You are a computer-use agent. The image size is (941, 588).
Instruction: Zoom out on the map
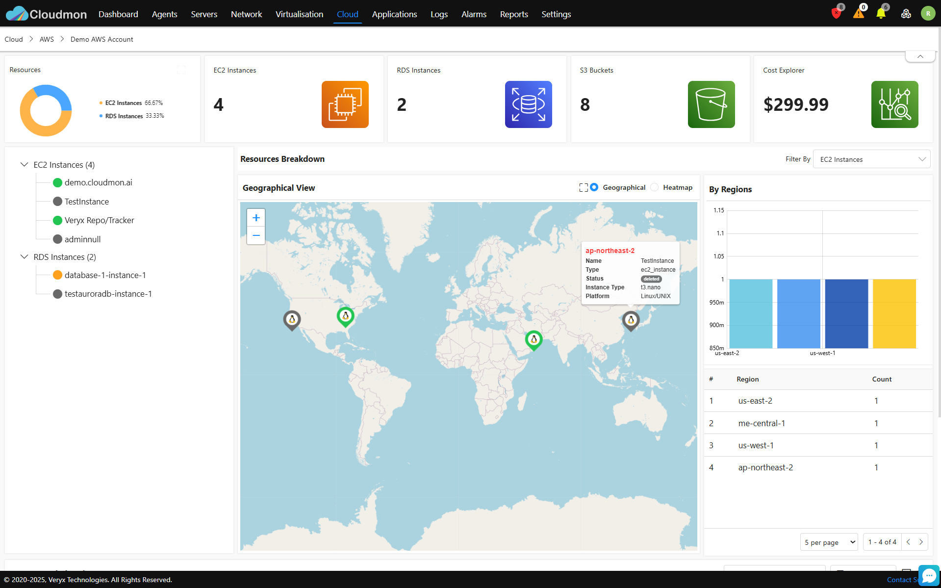[x=256, y=235]
